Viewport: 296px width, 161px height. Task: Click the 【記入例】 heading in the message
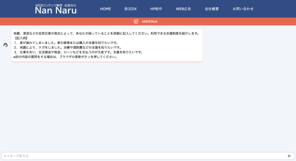[21, 38]
